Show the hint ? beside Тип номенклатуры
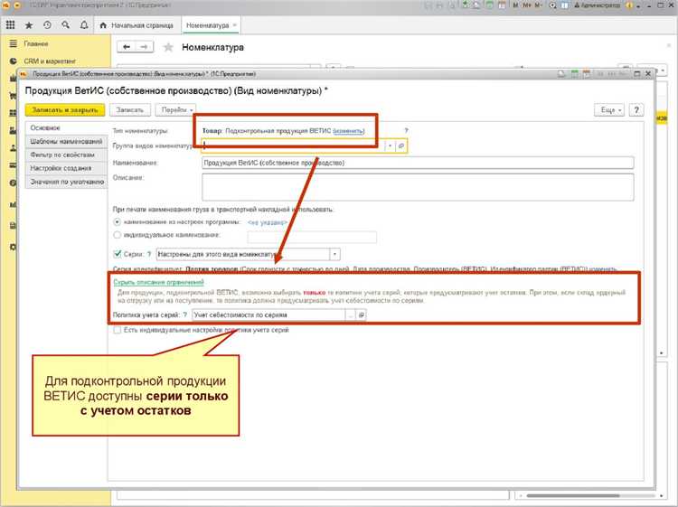Image resolution: width=678 pixels, height=507 pixels. tap(406, 130)
